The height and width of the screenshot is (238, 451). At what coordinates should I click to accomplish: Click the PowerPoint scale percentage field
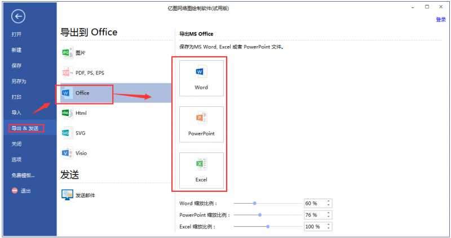(x=313, y=215)
